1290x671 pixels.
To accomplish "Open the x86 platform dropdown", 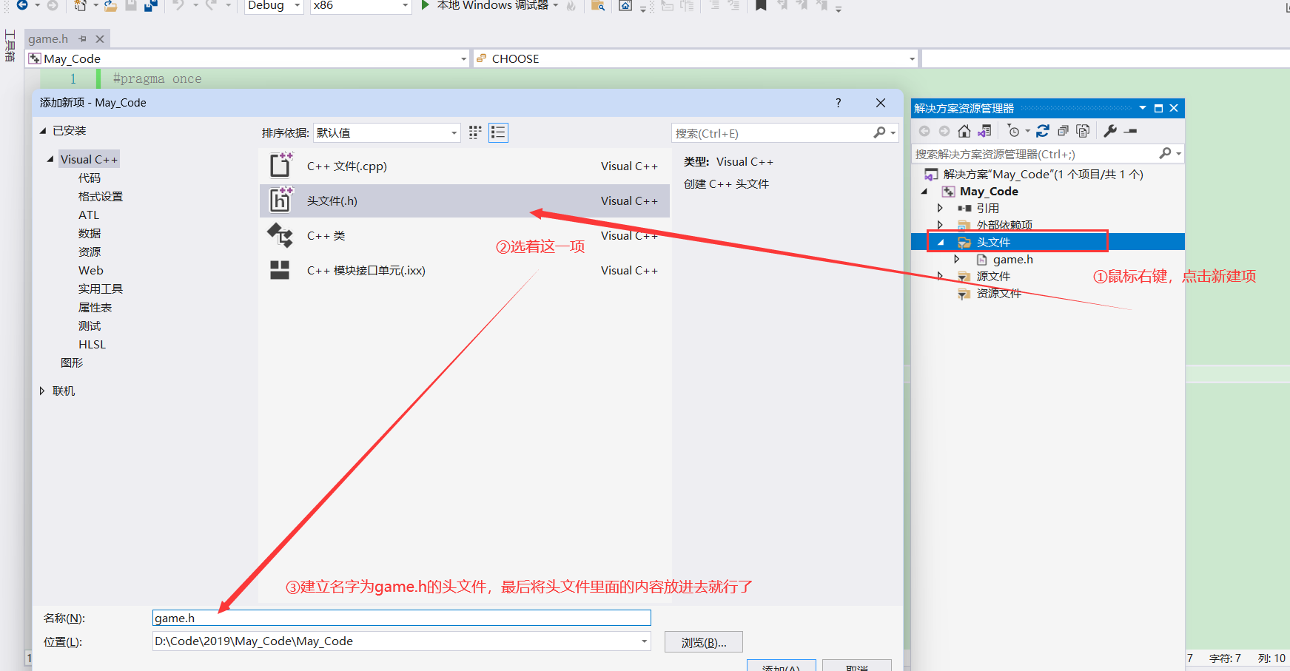I will 405,5.
